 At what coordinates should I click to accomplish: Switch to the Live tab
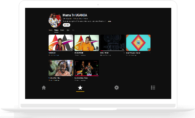pos(68,30)
